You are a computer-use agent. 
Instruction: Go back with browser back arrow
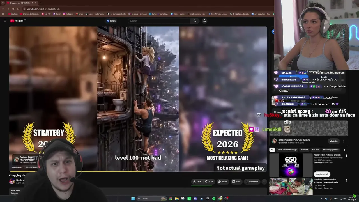[x=3, y=9]
